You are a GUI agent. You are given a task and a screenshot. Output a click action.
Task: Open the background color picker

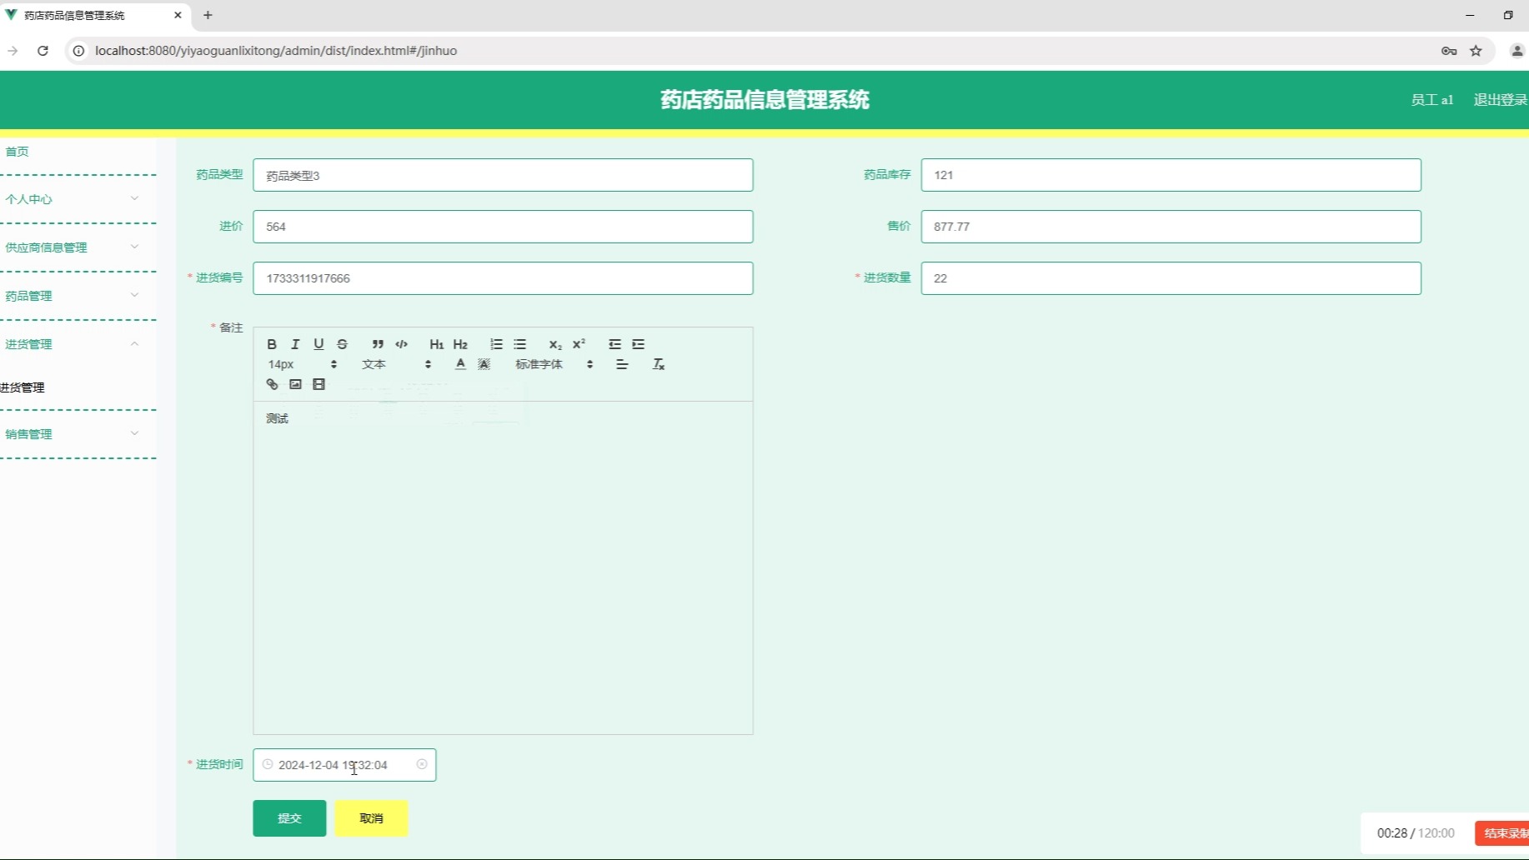coord(484,364)
